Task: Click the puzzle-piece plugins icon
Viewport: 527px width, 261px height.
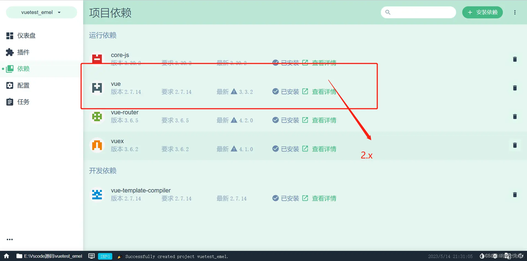Action: click(10, 52)
